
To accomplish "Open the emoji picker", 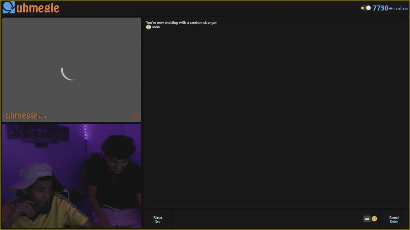I will [x=374, y=219].
